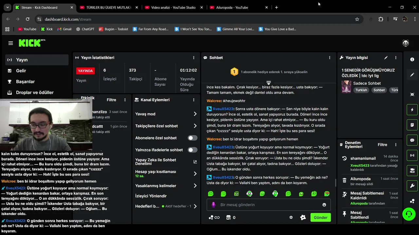The width and height of the screenshot is (419, 235).
Task: Click the lightning bolt icon in right sidebar
Action: point(412,110)
